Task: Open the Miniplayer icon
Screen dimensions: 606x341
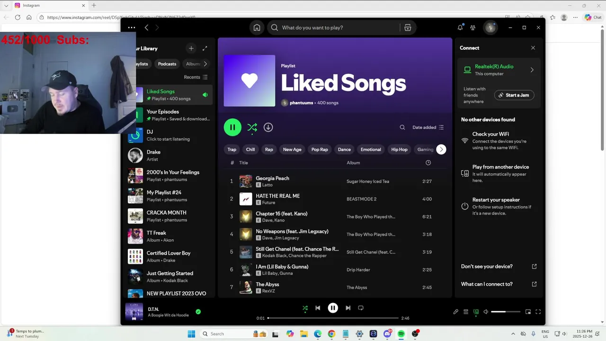Action: (528, 312)
